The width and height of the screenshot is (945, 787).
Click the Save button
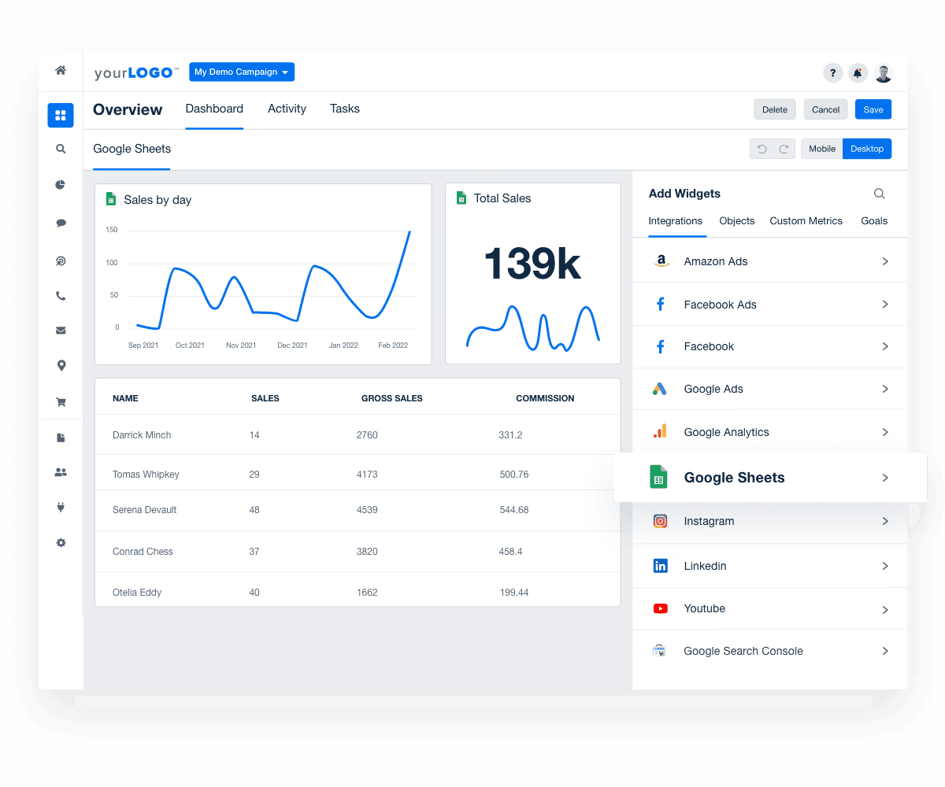tap(873, 109)
